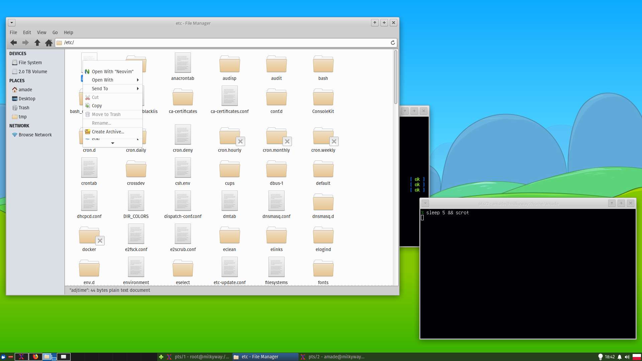
Task: Reload the /etc/ folder view
Action: pyautogui.click(x=393, y=42)
